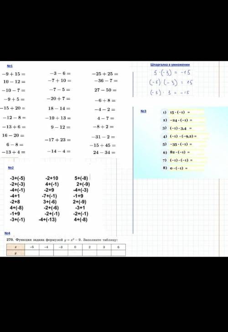Click the empty y cell under x = 6
Viewport: 228px width, 332px height.
pyautogui.click(x=119, y=253)
